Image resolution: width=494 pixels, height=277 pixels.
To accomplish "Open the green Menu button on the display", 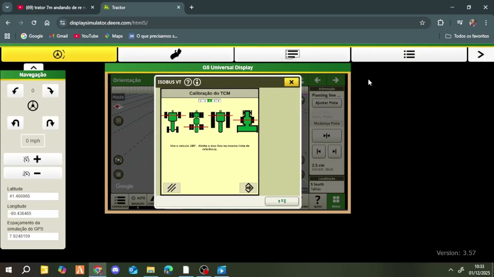I will click(336, 202).
